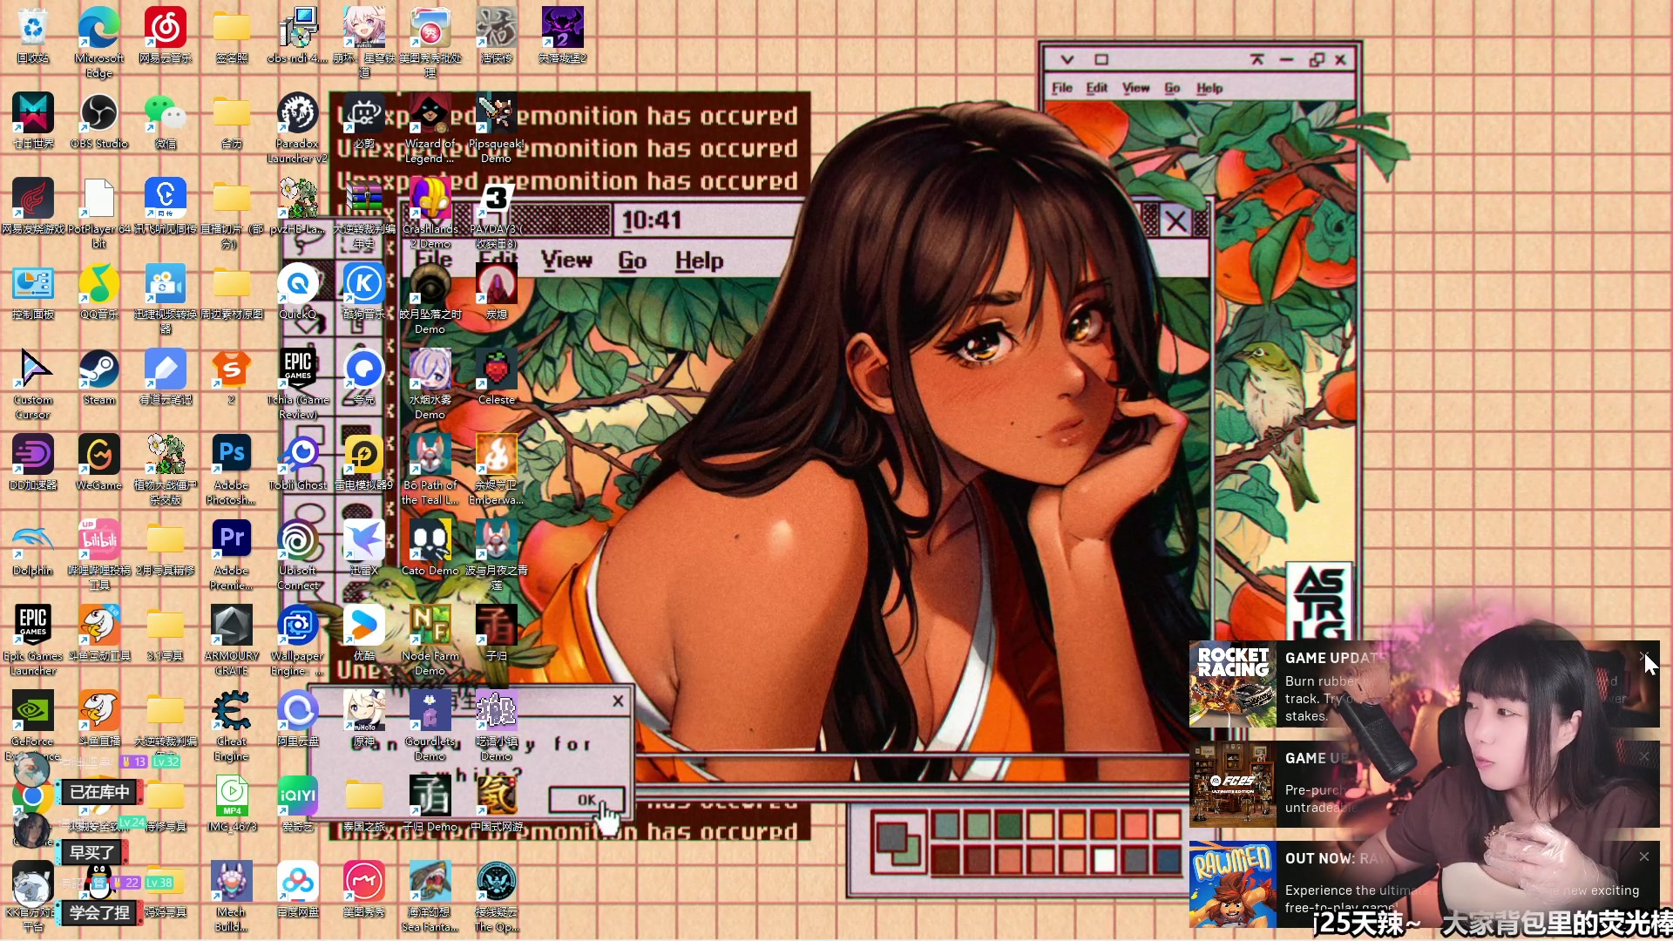This screenshot has height=941, width=1673.
Task: Open the OBS Studio shortcut
Action: coord(99,120)
